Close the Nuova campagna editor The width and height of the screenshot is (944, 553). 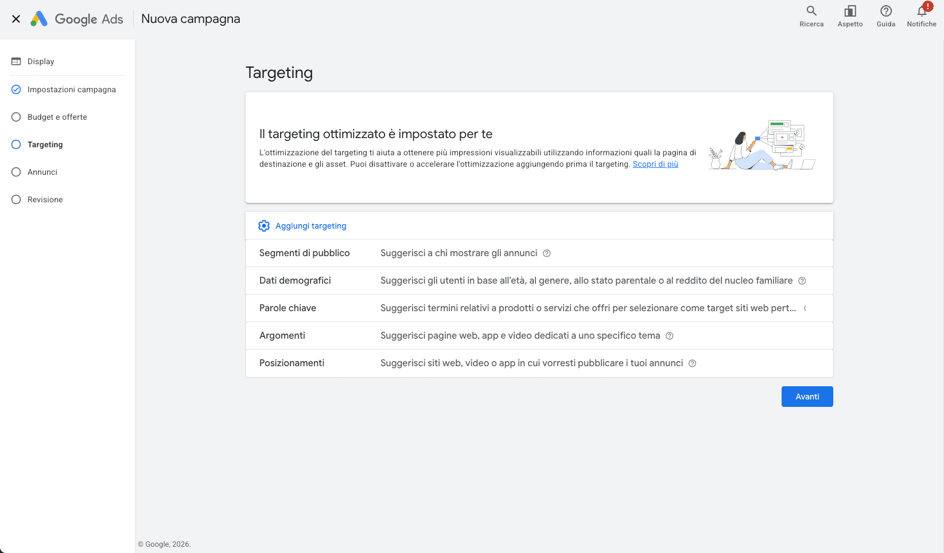tap(16, 19)
